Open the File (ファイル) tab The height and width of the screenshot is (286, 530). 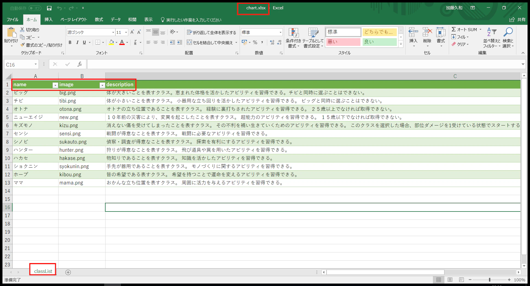13,20
